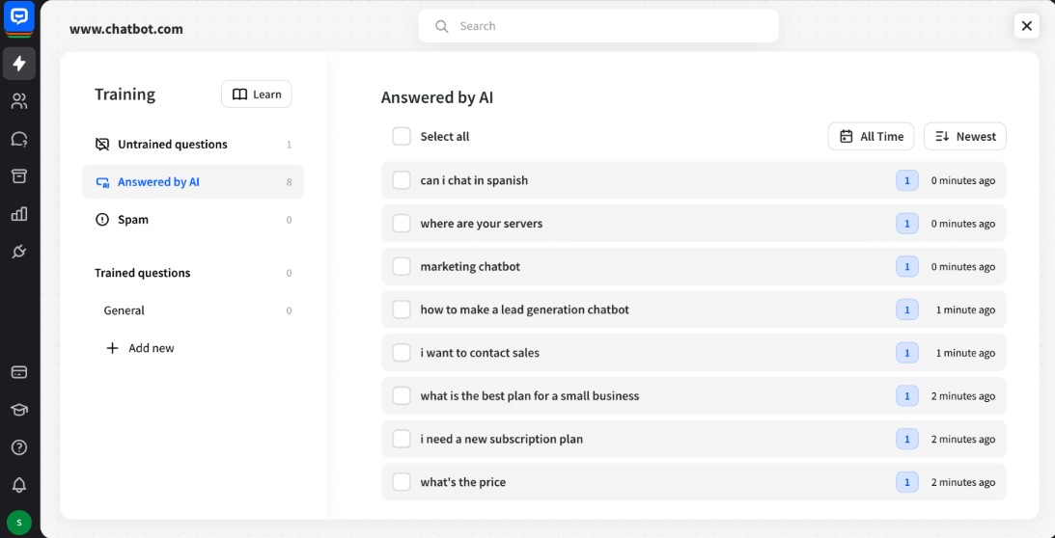Click the www.chatbot.com title
This screenshot has width=1055, height=538.
[125, 29]
